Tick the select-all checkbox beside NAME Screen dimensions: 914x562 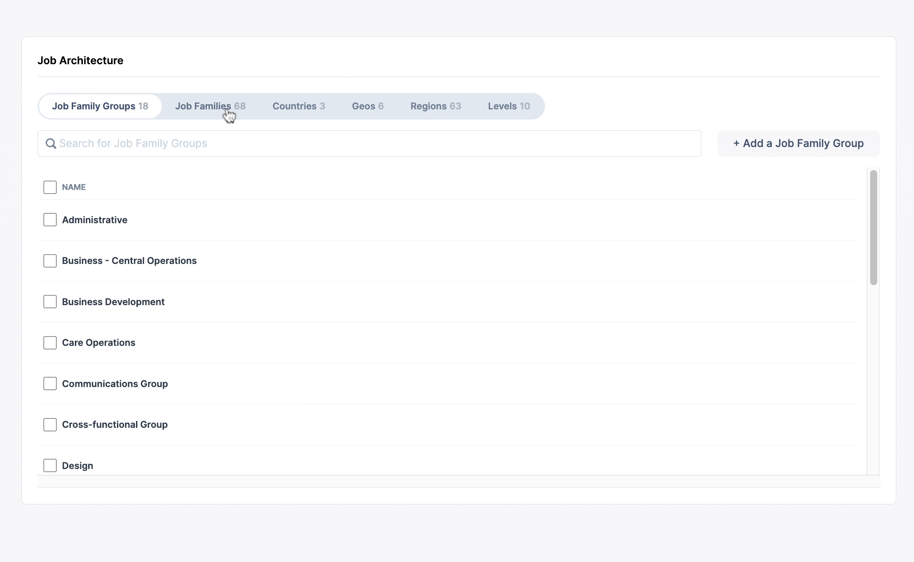pyautogui.click(x=50, y=187)
